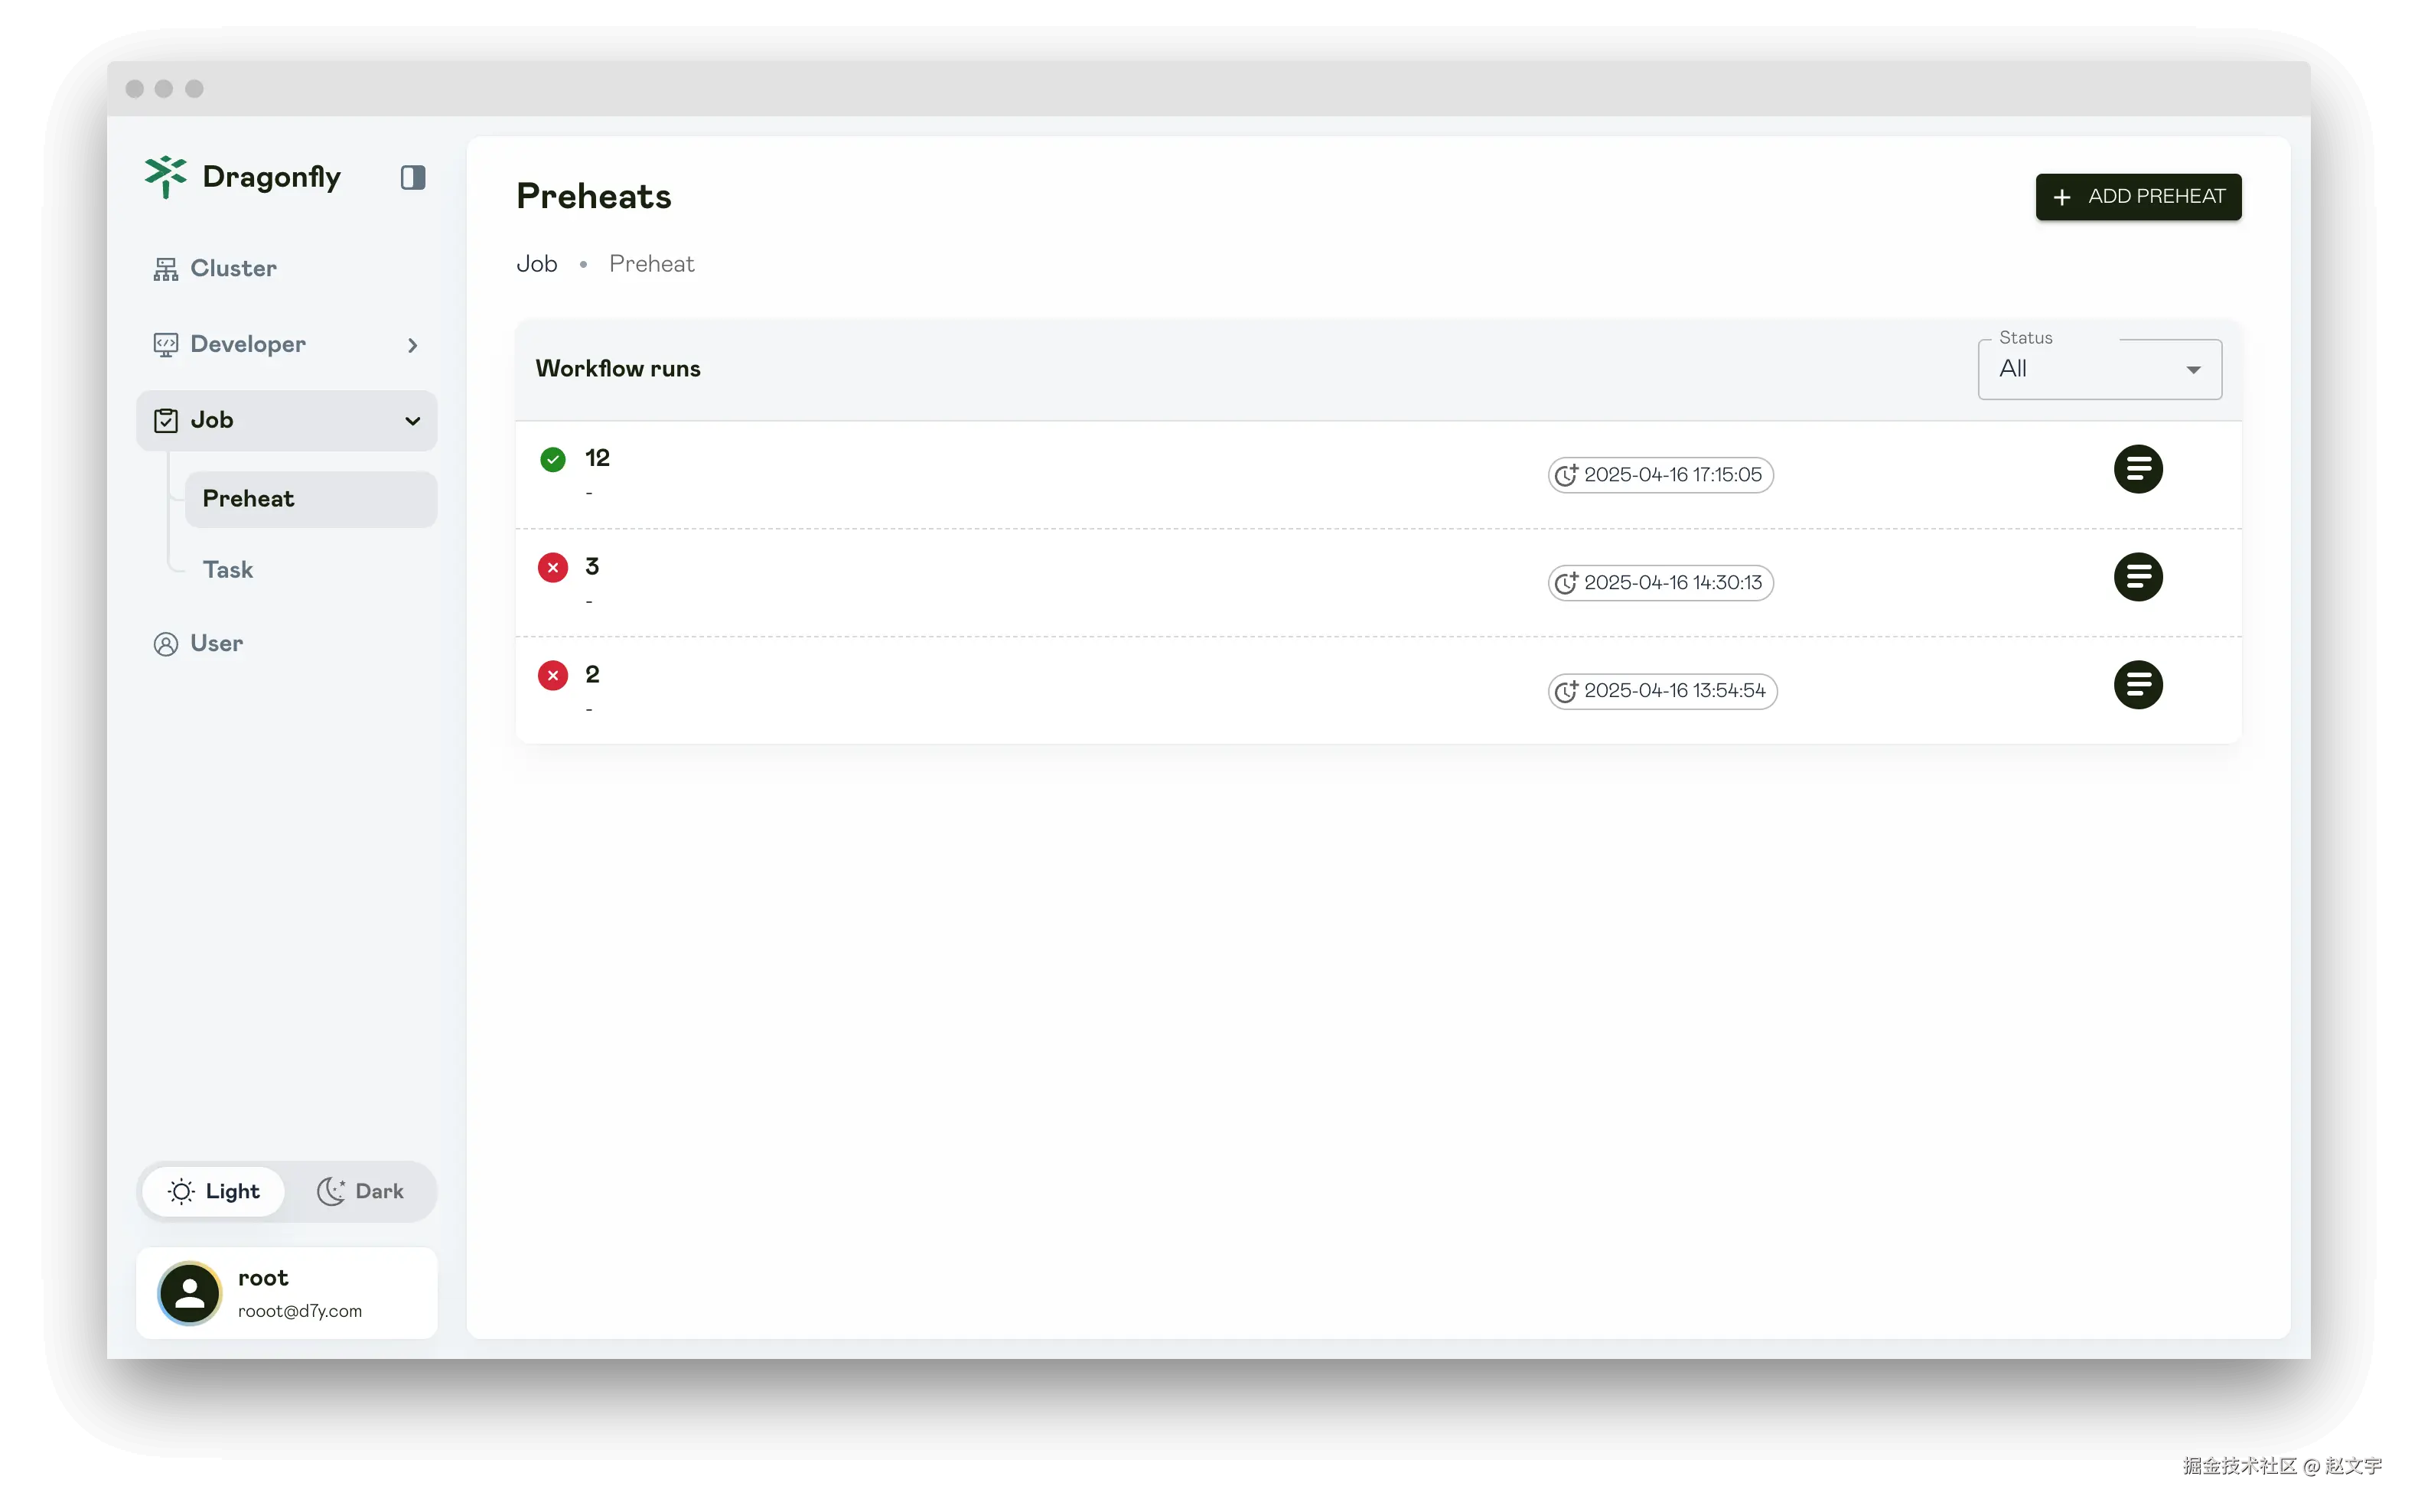Open details icon for preheat 12
Viewport: 2418px width, 1512px height.
pos(2137,469)
